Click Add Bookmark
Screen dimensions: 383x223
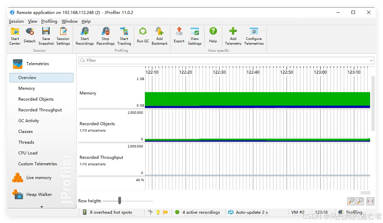(x=160, y=36)
